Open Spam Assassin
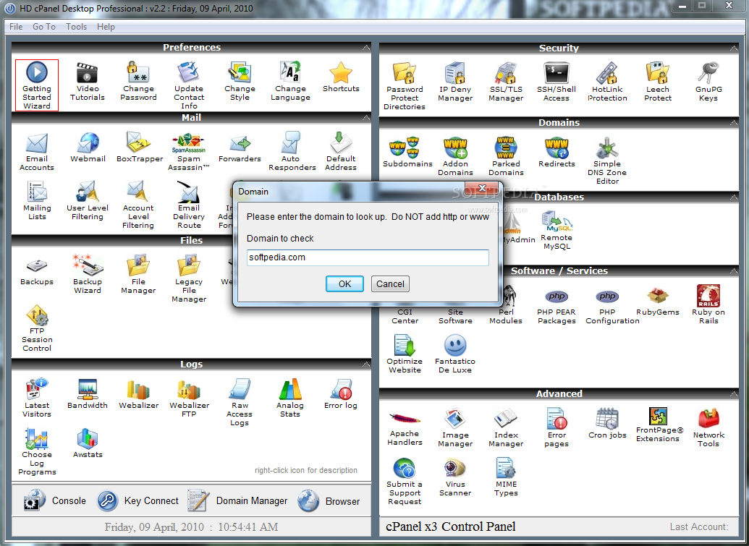This screenshot has width=749, height=546. coord(189,153)
